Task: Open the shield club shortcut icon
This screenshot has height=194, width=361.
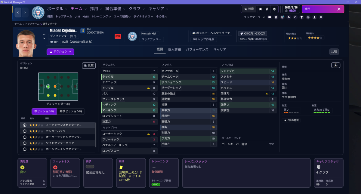Action: (x=321, y=17)
